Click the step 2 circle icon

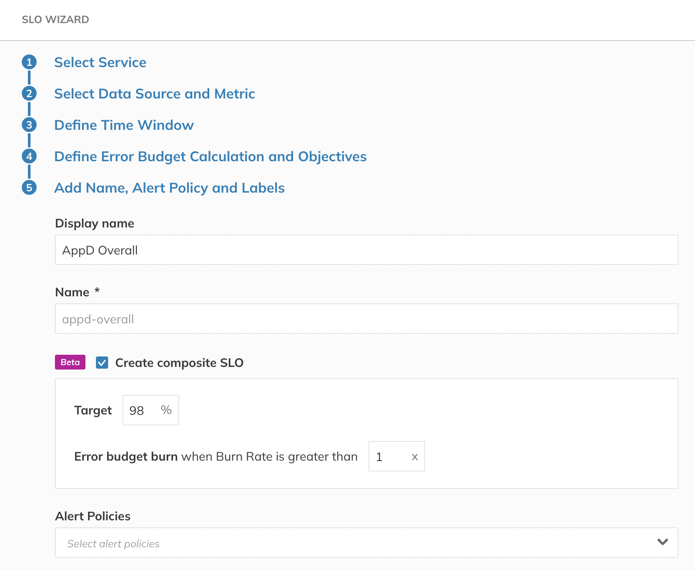(x=29, y=94)
